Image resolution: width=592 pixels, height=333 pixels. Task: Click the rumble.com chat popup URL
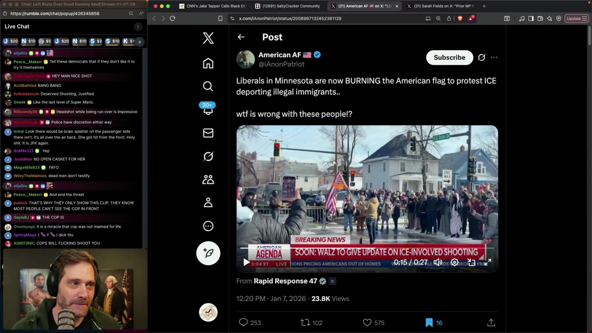click(55, 13)
